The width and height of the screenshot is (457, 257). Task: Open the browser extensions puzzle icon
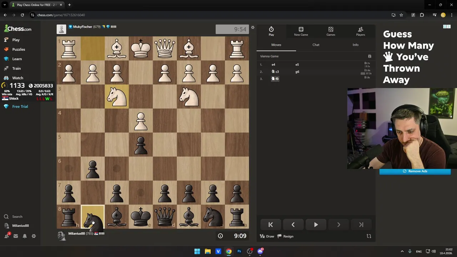point(422,15)
